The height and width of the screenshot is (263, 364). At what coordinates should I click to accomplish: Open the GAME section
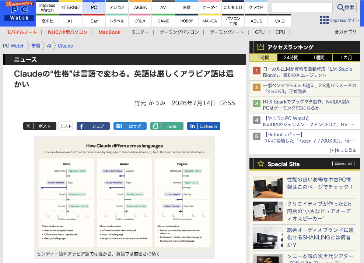tap(163, 21)
